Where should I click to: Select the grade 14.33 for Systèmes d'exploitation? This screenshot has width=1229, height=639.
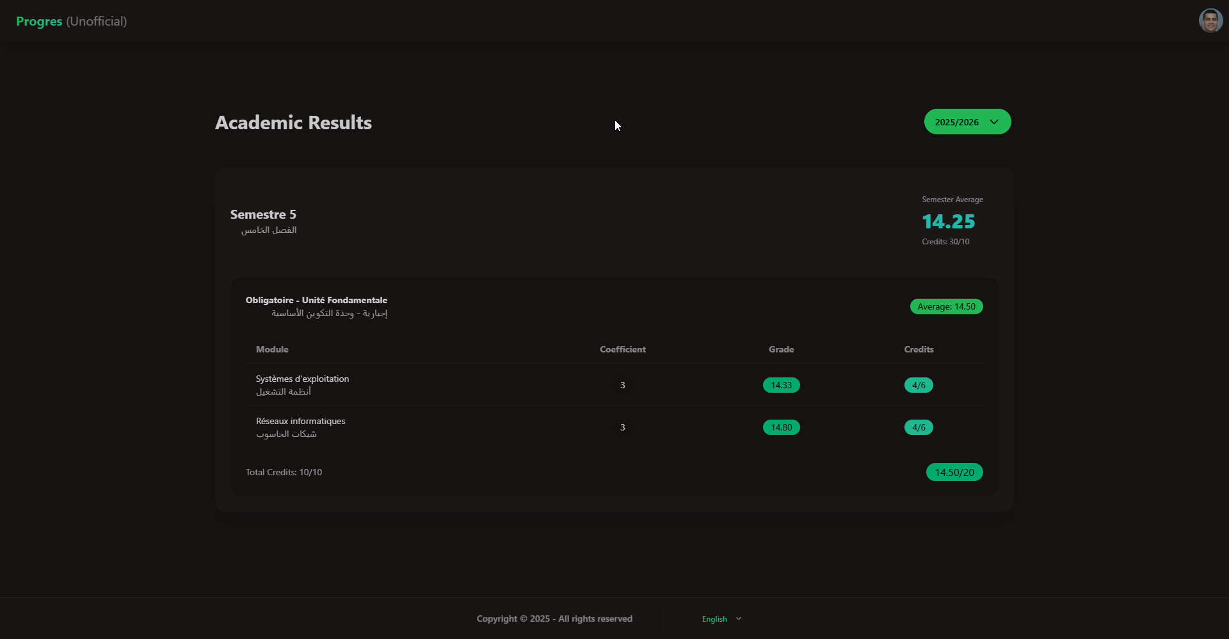(x=781, y=385)
